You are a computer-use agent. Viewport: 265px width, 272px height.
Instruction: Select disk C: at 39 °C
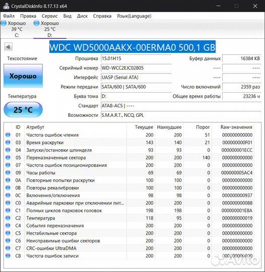pyautogui.click(x=17, y=29)
